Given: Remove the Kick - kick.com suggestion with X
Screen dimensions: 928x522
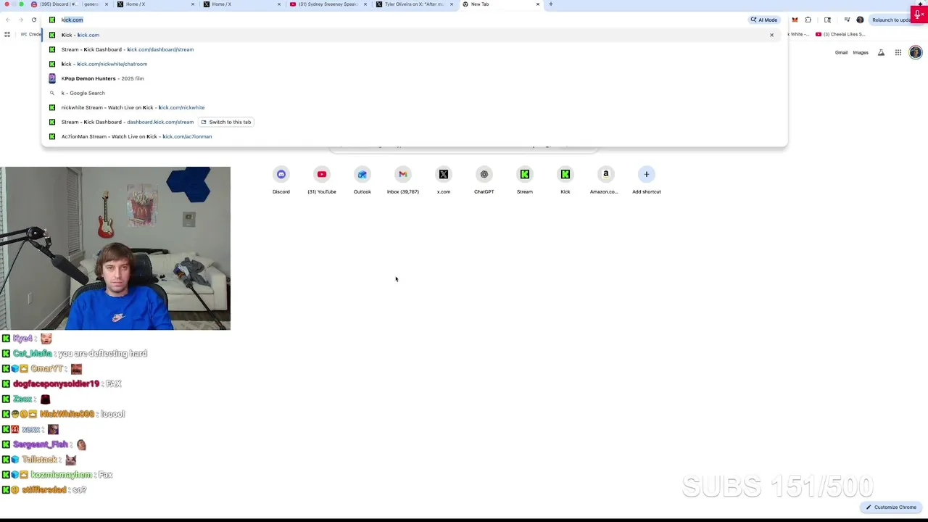Looking at the screenshot, I should (771, 35).
